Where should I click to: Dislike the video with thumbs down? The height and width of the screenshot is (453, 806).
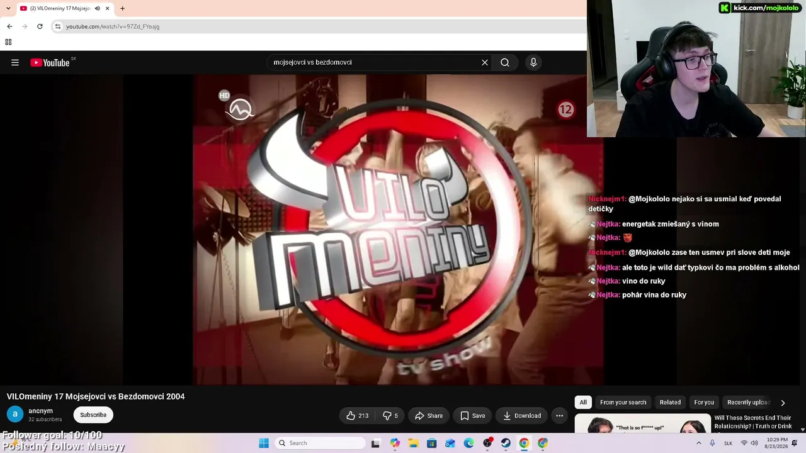click(390, 415)
